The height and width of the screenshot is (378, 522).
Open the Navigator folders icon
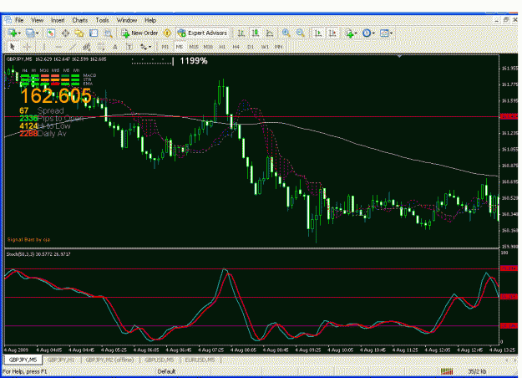[79, 33]
